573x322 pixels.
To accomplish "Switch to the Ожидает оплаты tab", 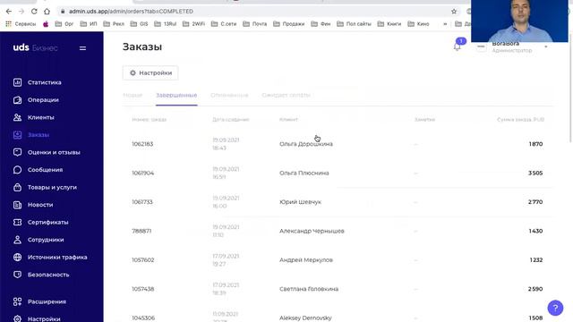I will (286, 96).
